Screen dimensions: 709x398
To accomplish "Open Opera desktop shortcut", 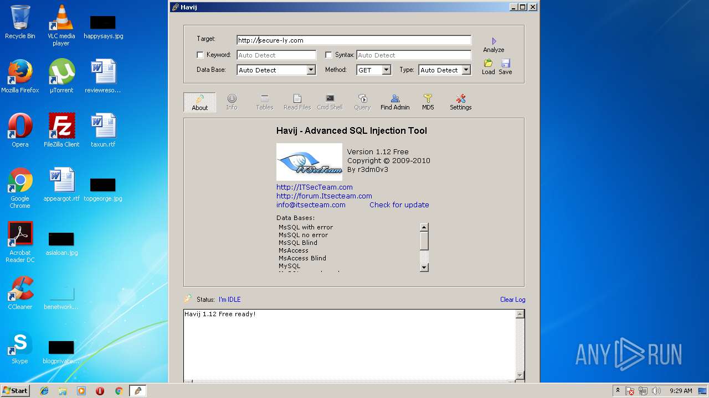I will coord(20,130).
